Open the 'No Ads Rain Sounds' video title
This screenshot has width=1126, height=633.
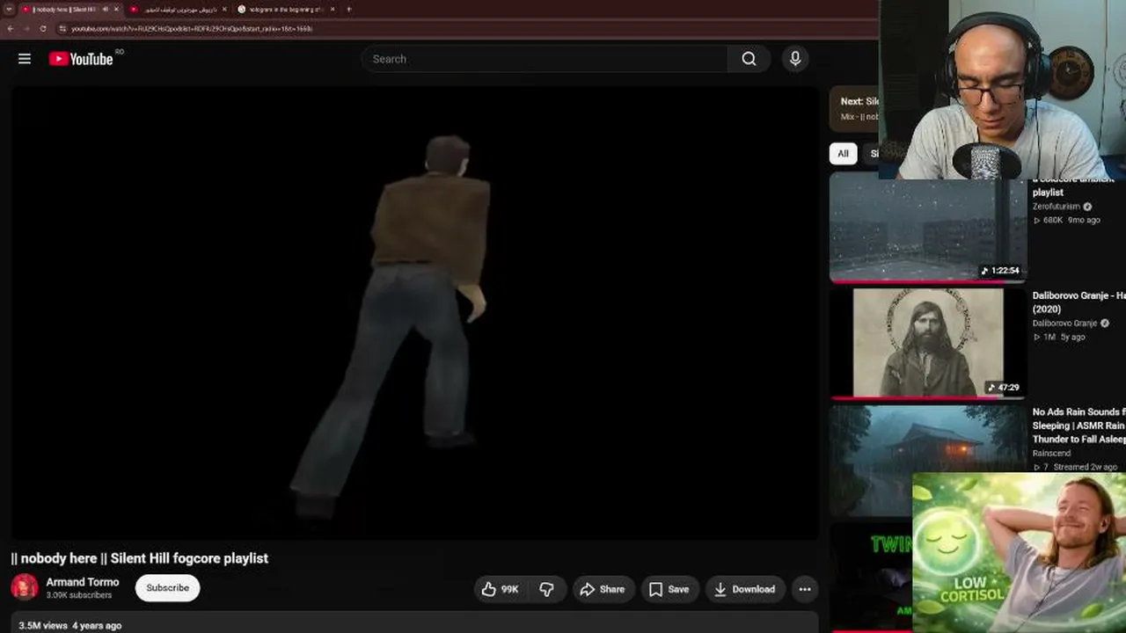[1078, 426]
